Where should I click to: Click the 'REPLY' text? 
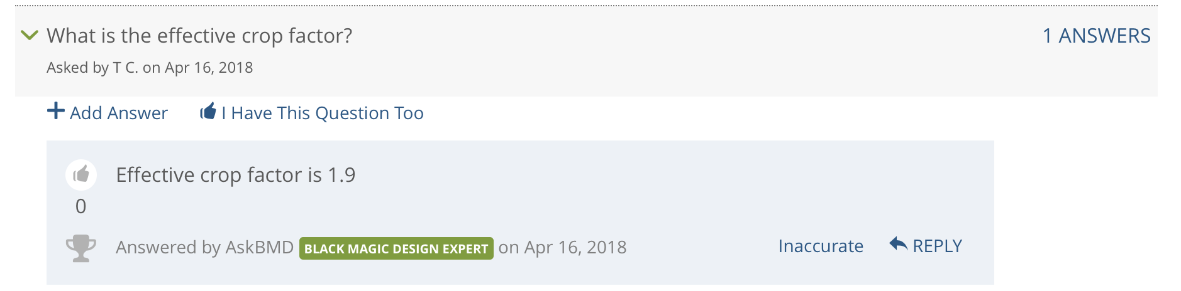click(x=937, y=246)
